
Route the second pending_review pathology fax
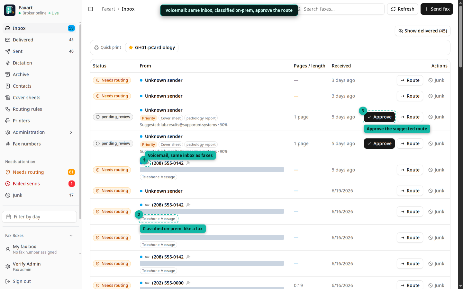click(410, 144)
